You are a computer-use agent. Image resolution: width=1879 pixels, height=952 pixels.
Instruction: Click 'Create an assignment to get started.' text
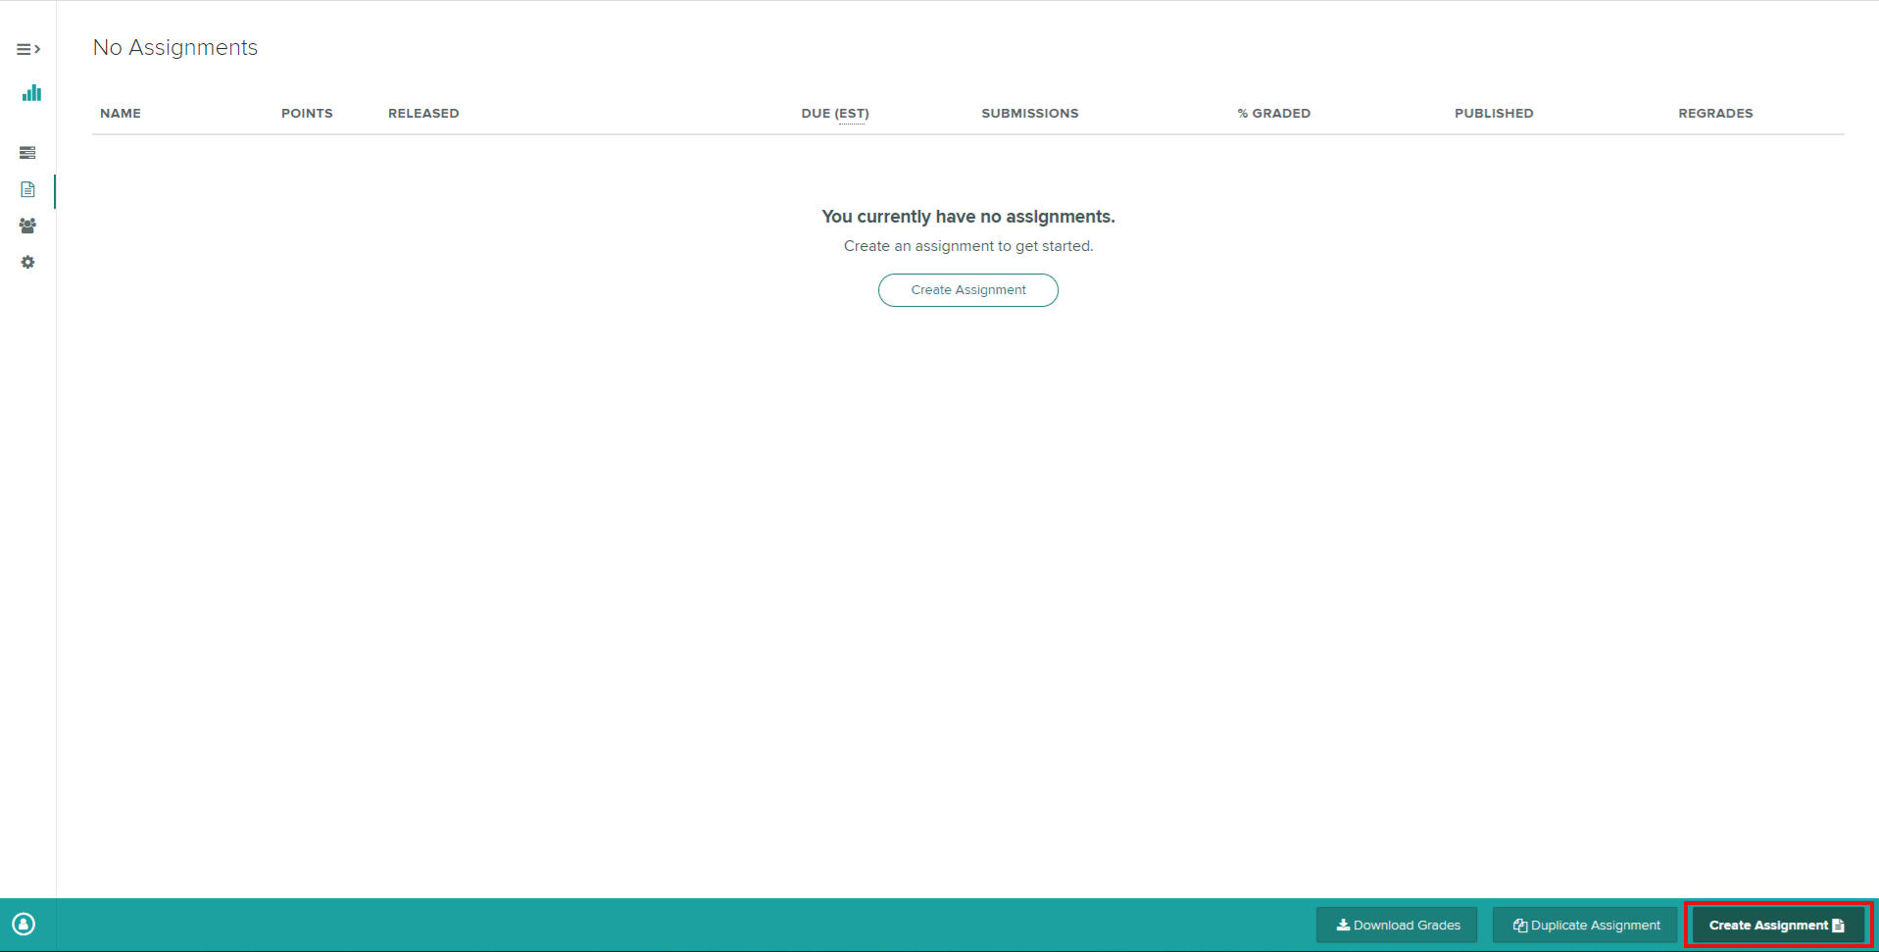pos(968,246)
